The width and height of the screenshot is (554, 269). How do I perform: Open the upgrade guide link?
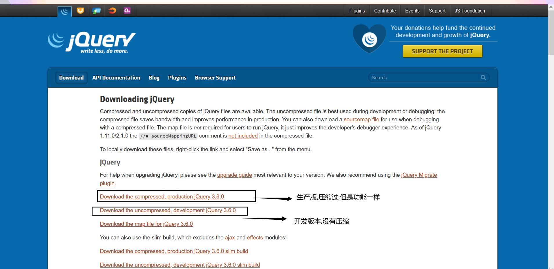234,175
